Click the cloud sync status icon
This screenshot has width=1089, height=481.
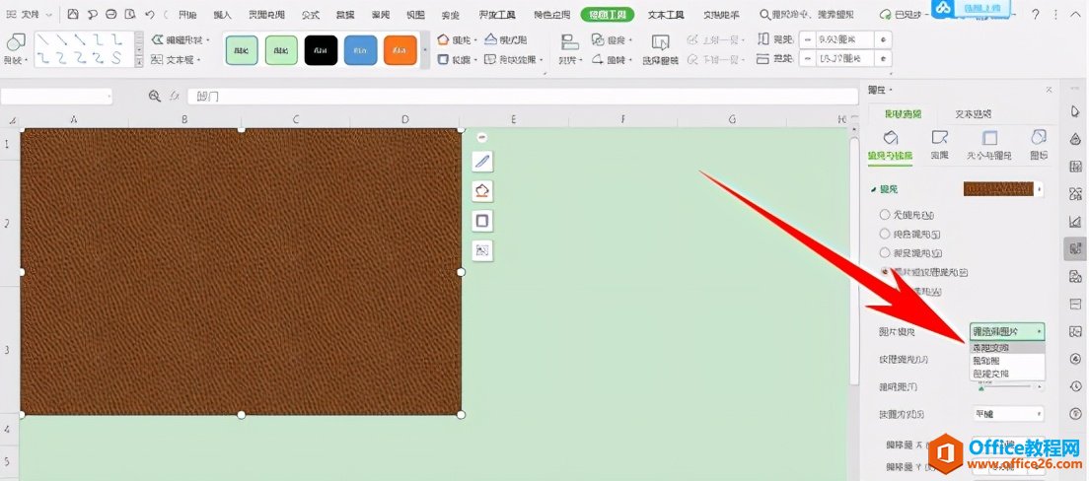(884, 15)
